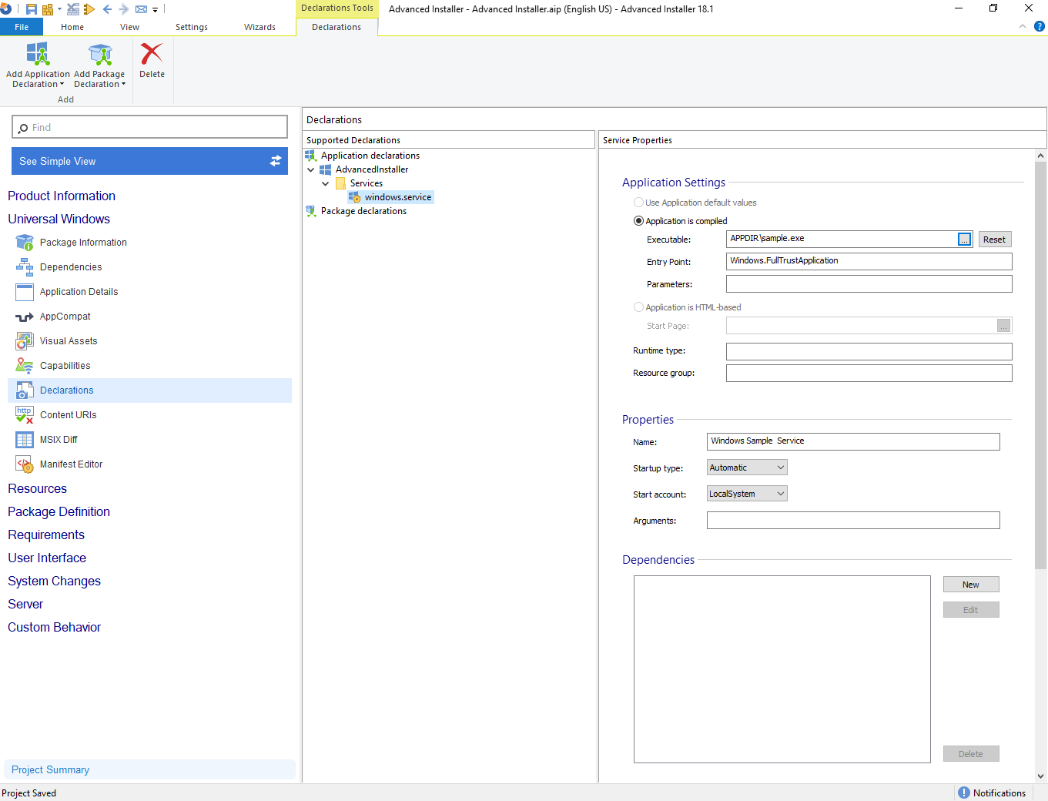Collapse the Services tree node

coord(325,183)
